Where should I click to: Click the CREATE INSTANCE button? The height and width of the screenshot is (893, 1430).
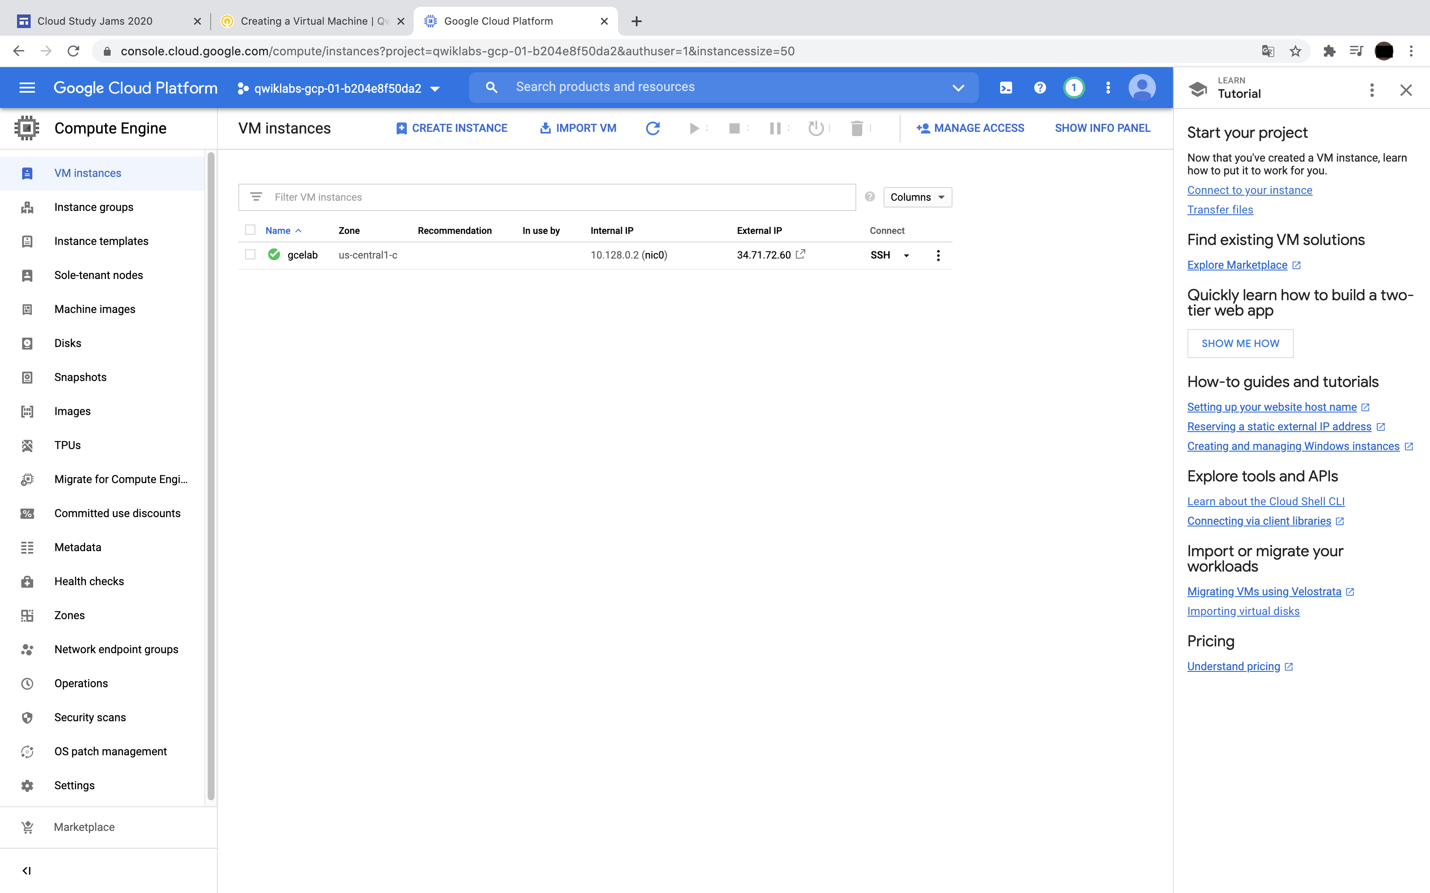point(452,128)
